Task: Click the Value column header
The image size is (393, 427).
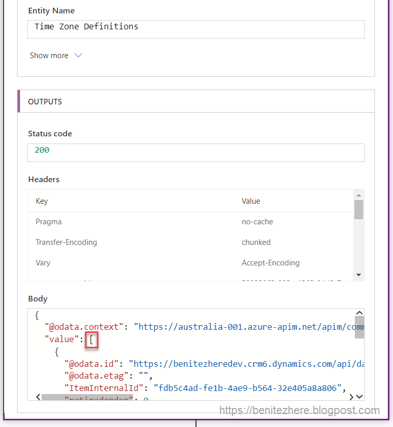Action: pyautogui.click(x=251, y=201)
